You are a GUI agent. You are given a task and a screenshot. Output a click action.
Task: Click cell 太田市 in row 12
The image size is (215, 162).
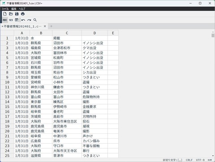pos(67,92)
